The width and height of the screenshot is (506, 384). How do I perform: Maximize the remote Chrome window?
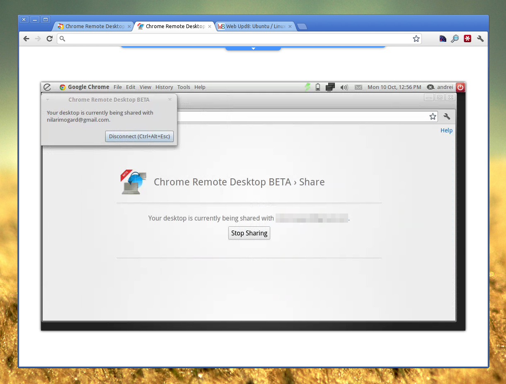pyautogui.click(x=439, y=98)
